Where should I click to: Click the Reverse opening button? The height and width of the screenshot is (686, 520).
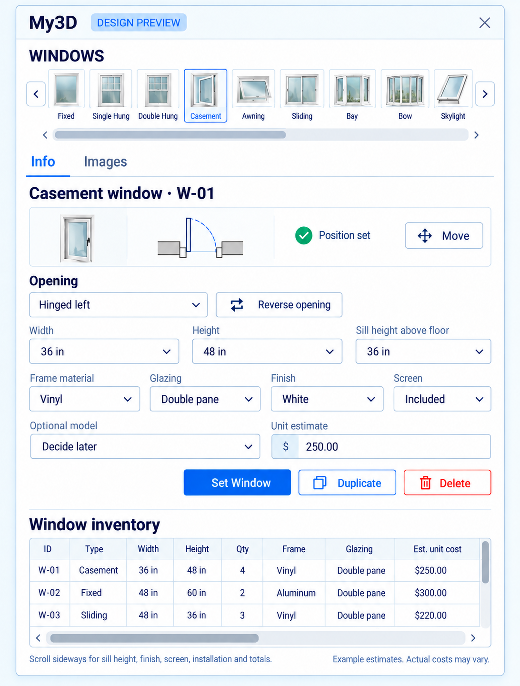pyautogui.click(x=279, y=305)
